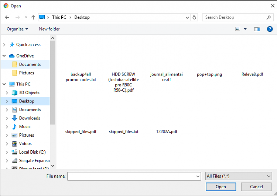Toggle the preview pane icon

pos(257,29)
